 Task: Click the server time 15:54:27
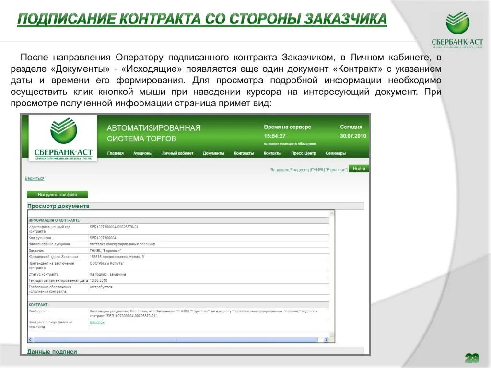tap(275, 136)
